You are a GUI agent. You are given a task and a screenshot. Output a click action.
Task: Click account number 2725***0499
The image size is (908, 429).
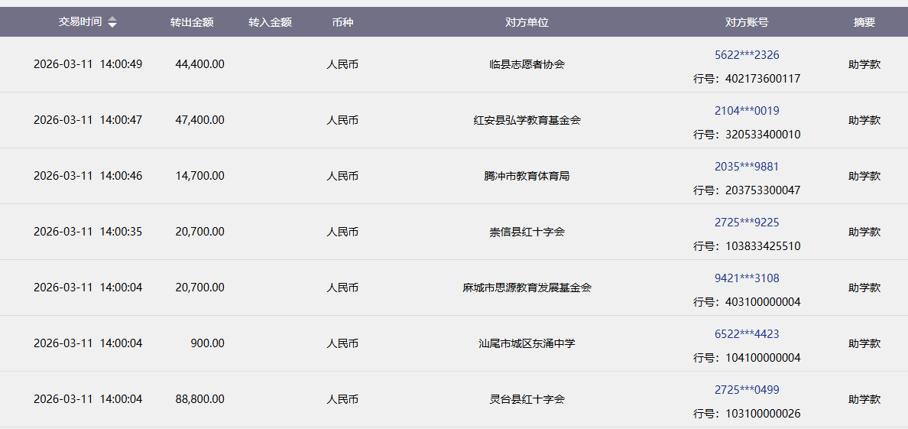(747, 390)
